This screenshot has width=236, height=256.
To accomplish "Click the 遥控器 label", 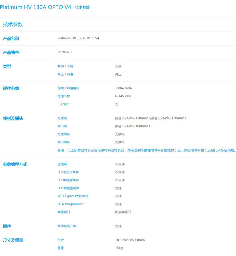I will pyautogui.click(x=62, y=164).
